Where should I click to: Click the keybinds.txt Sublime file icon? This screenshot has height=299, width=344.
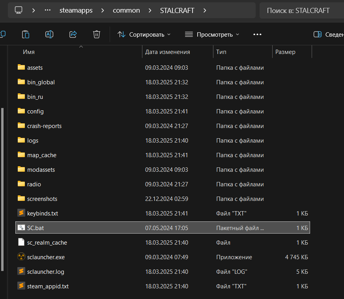21,213
